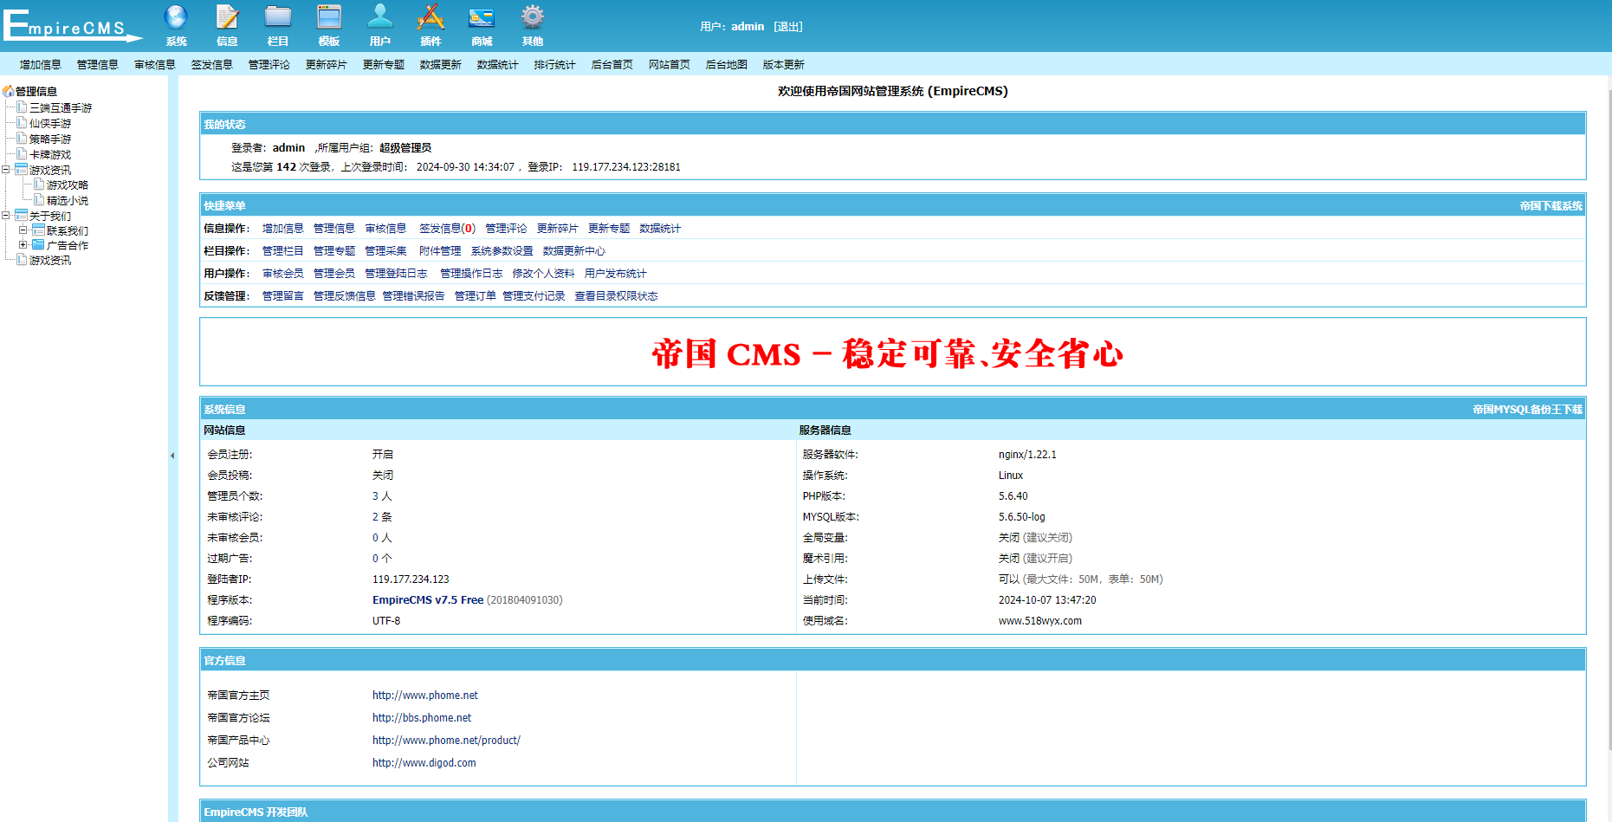Click 后台首页 in the top submenu

tap(612, 65)
